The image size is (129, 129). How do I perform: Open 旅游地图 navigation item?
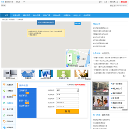coord(57,15)
